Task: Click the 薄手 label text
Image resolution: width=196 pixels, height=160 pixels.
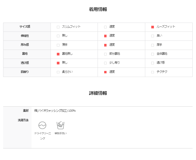Action: click(x=65, y=45)
